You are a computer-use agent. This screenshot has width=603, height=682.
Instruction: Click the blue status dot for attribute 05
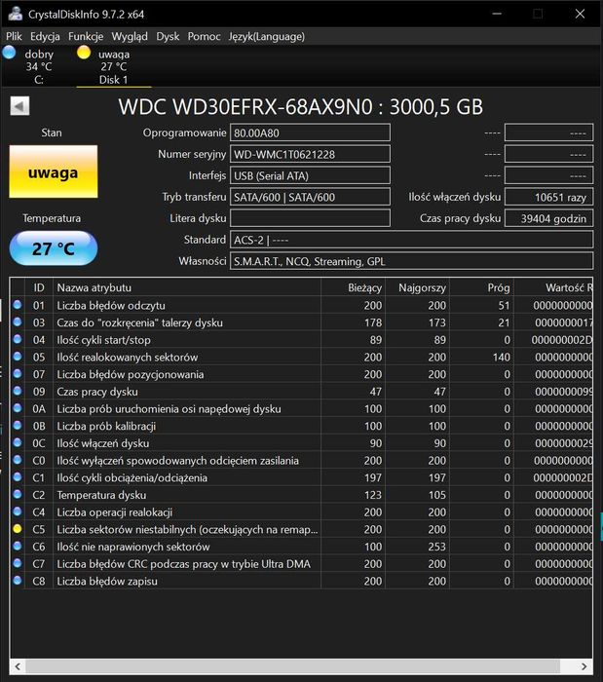click(x=18, y=357)
